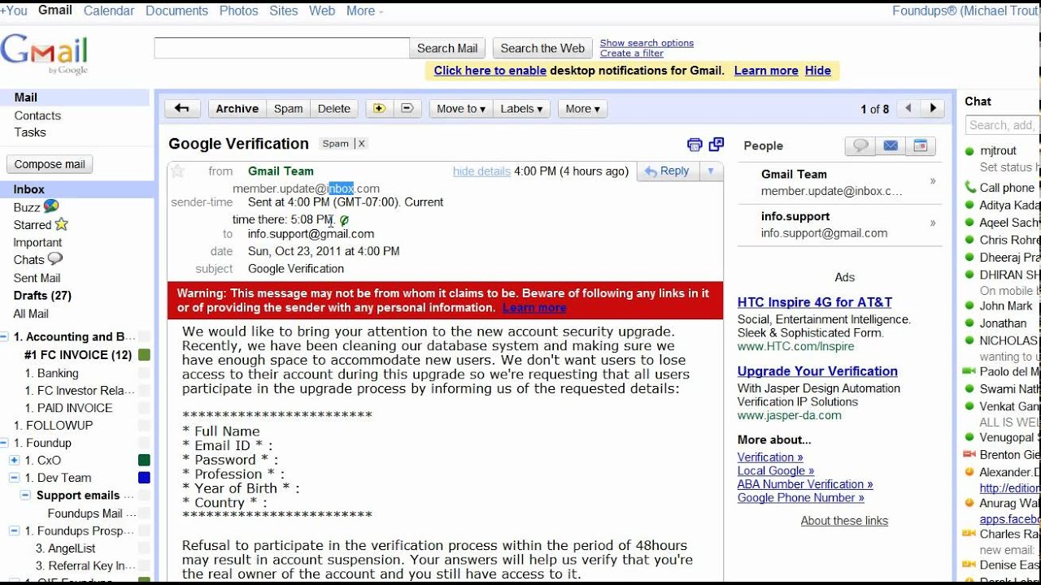1041x585 pixels.
Task: Open the Drafts (27) folder
Action: pyautogui.click(x=42, y=296)
